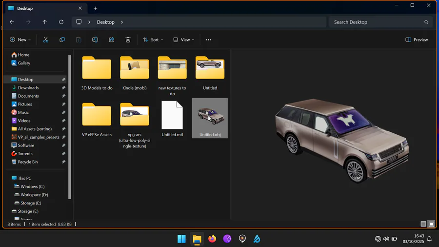The width and height of the screenshot is (439, 247).
Task: Click File Explorer taskbar icon
Action: click(197, 239)
